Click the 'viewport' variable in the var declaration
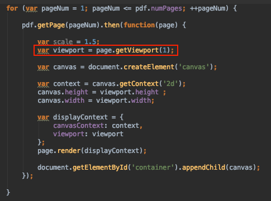 tap(69, 50)
